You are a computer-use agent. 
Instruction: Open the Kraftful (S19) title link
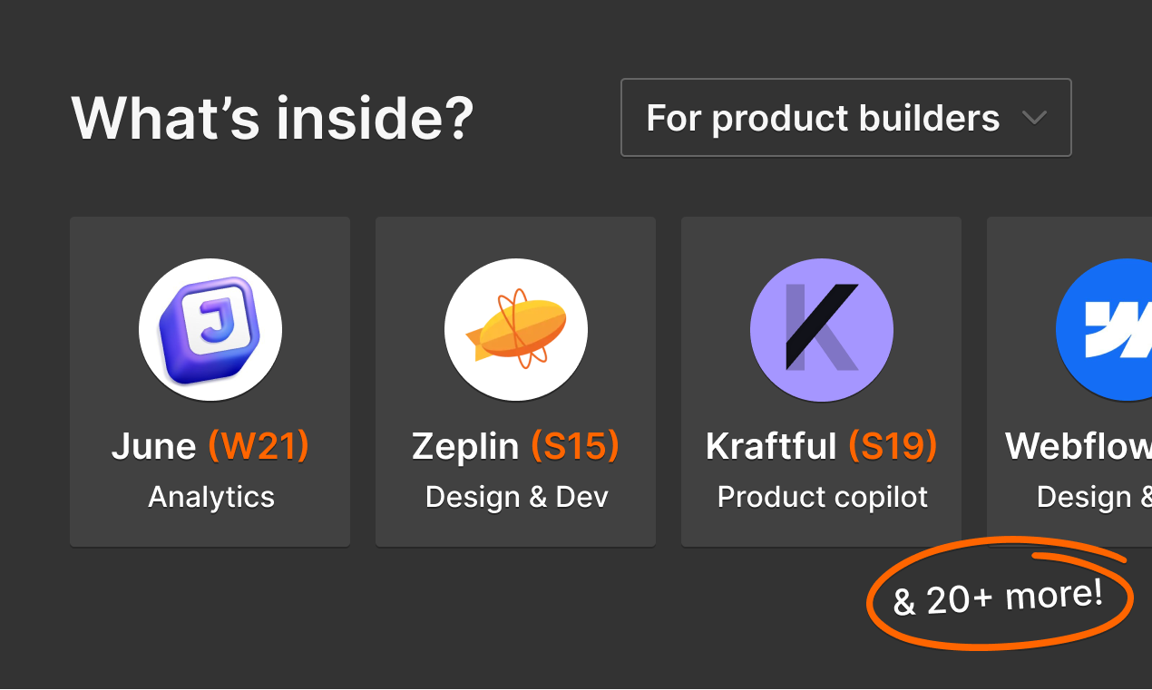point(822,446)
